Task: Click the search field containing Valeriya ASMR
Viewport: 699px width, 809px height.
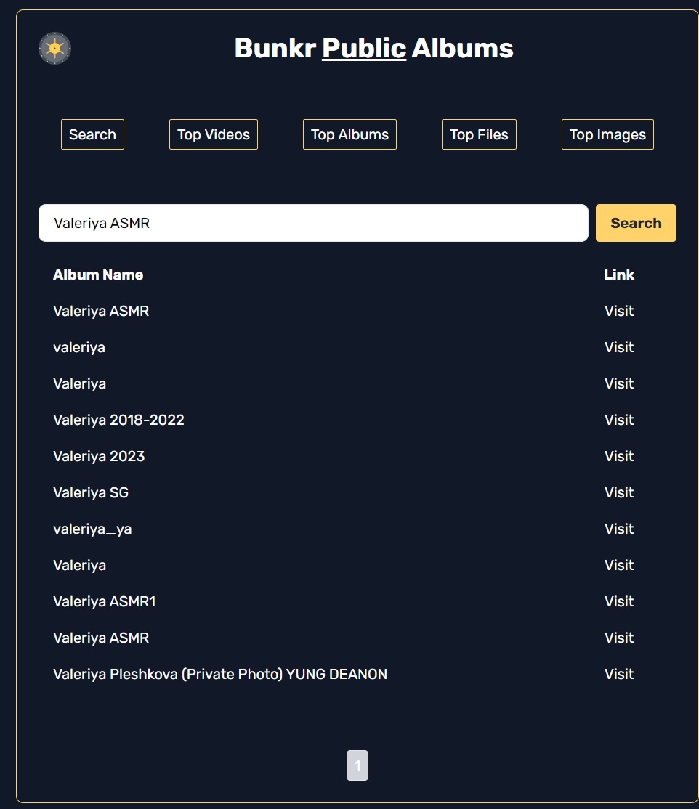Action: [313, 223]
